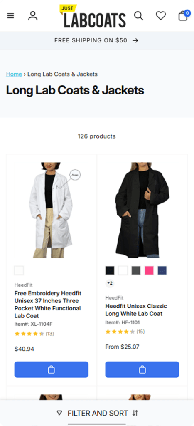Select the pink color swatch

tap(149, 270)
